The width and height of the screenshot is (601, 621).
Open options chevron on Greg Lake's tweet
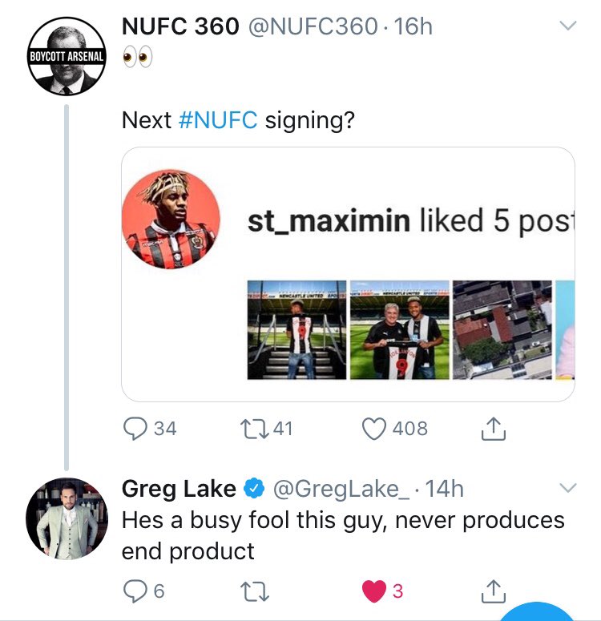click(x=567, y=487)
